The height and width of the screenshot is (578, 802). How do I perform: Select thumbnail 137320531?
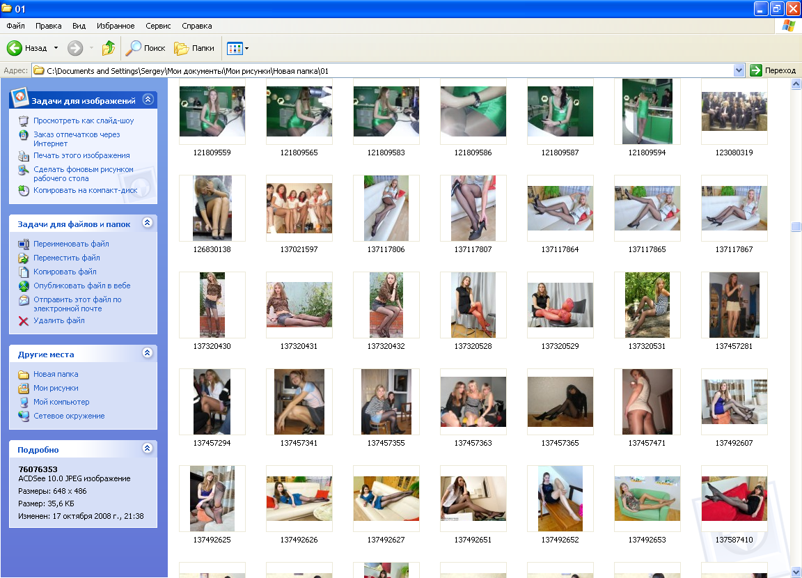pos(647,305)
